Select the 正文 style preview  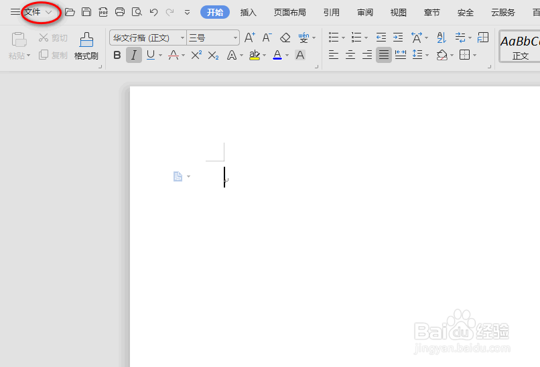pos(520,47)
